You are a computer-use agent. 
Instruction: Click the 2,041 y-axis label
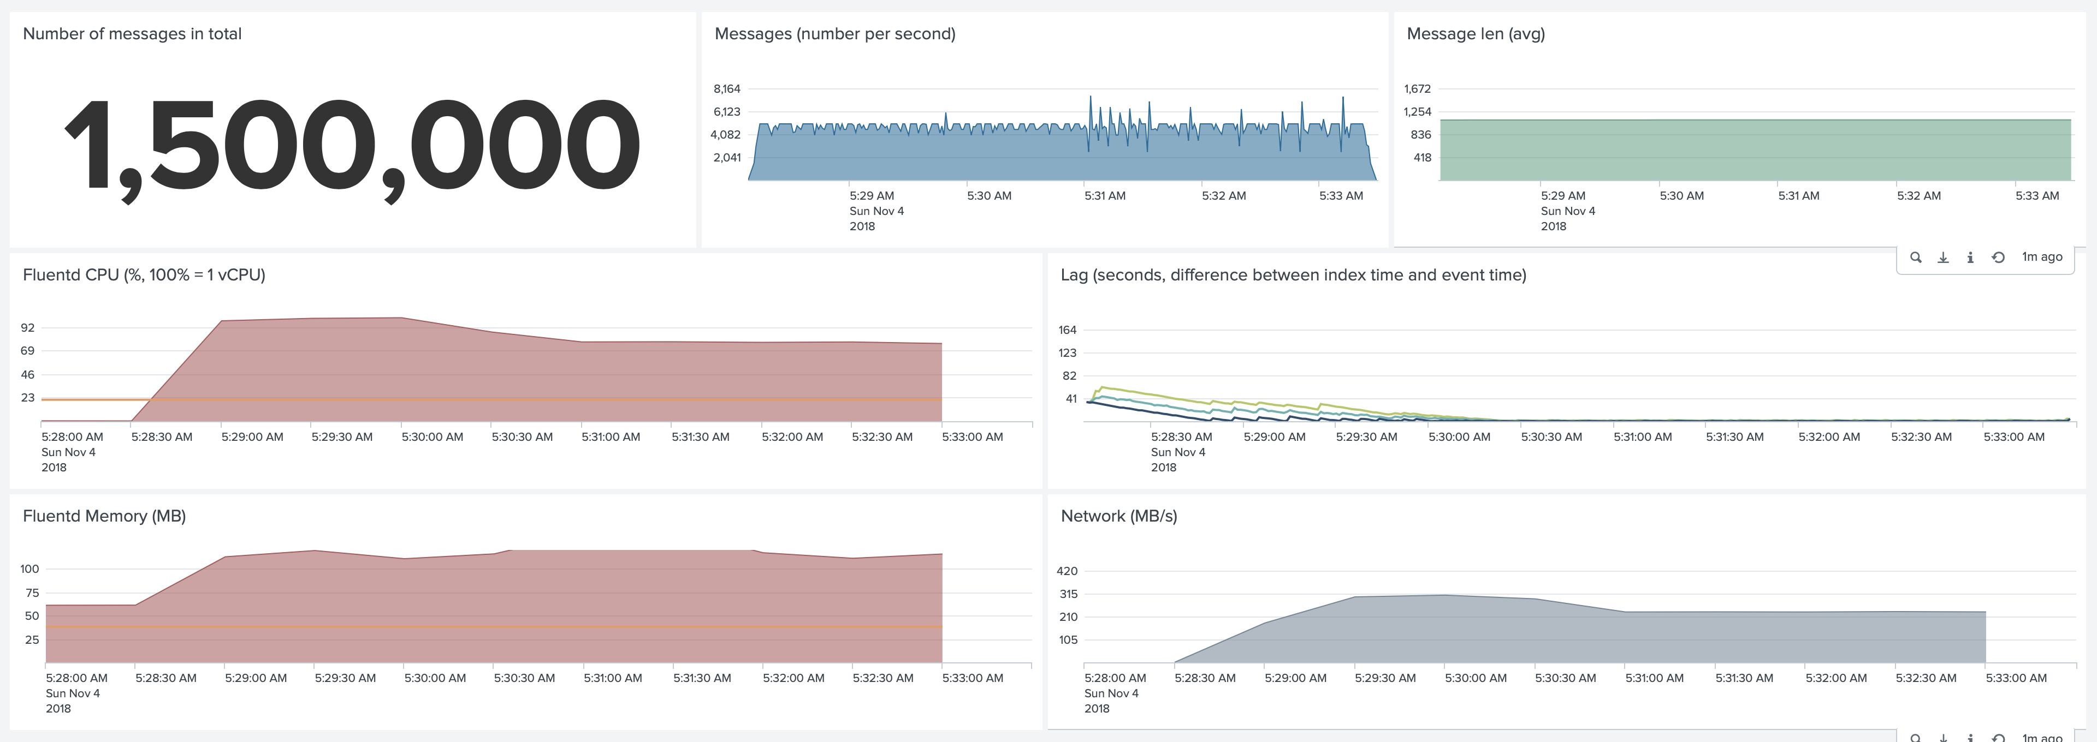727,157
